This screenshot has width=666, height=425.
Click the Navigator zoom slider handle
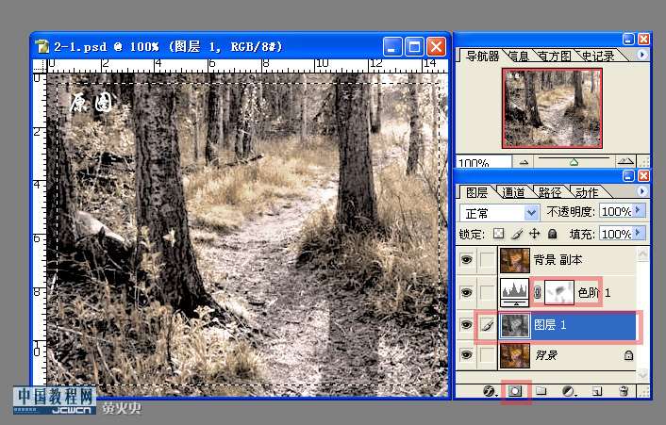(574, 162)
